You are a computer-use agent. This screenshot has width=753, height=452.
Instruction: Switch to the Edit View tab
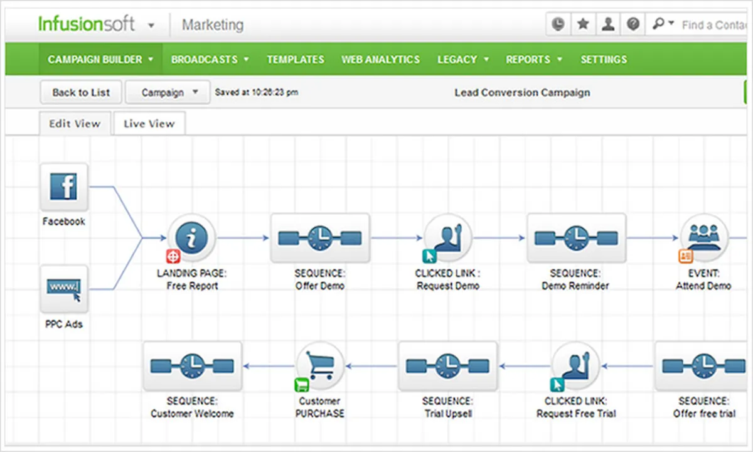coord(75,124)
